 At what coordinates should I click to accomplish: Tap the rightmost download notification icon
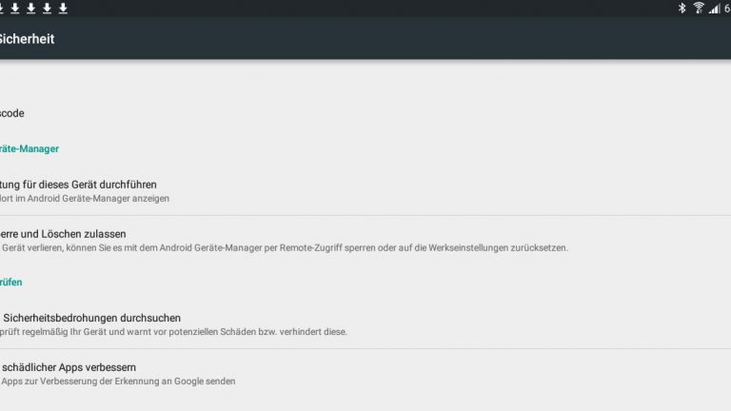pos(64,9)
